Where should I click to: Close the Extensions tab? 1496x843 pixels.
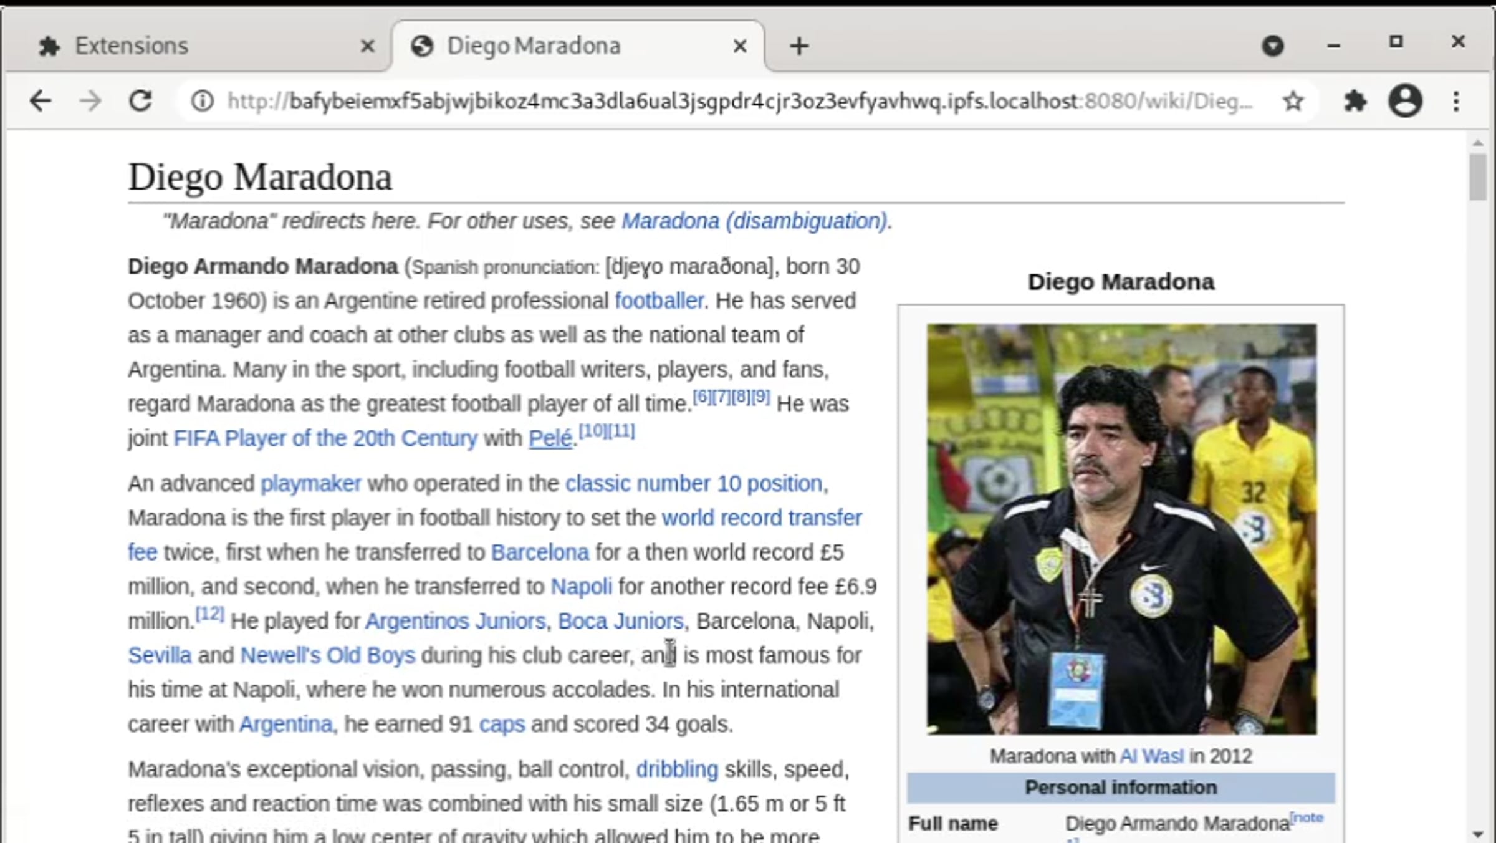tap(368, 46)
